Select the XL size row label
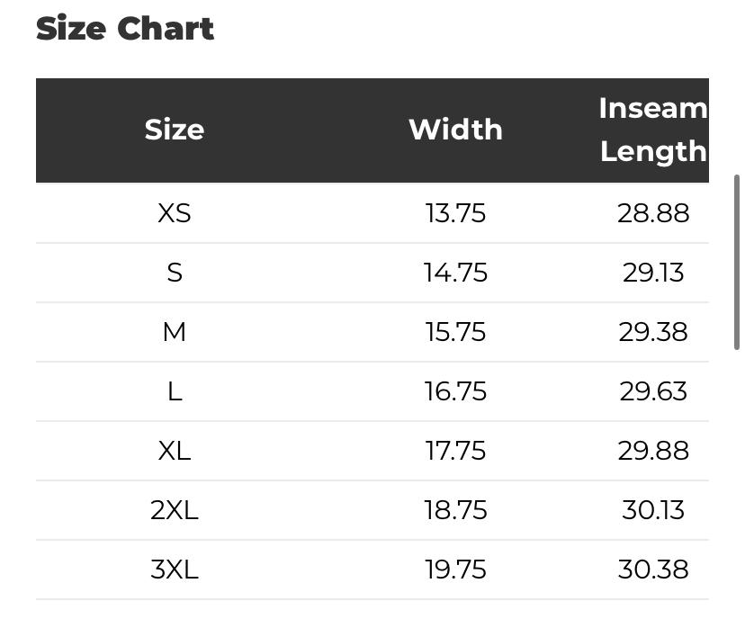Screen dimensions: 745x628 pyautogui.click(x=175, y=451)
